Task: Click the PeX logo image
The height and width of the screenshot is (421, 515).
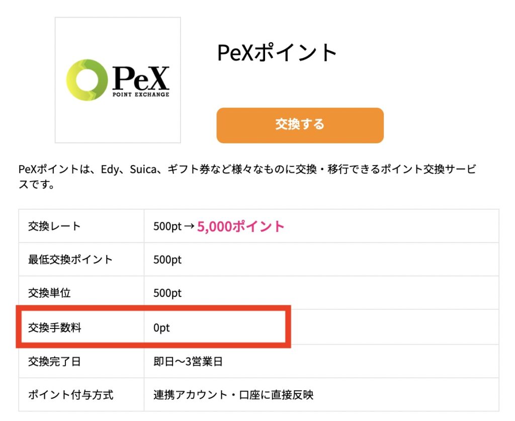Action: (x=118, y=80)
